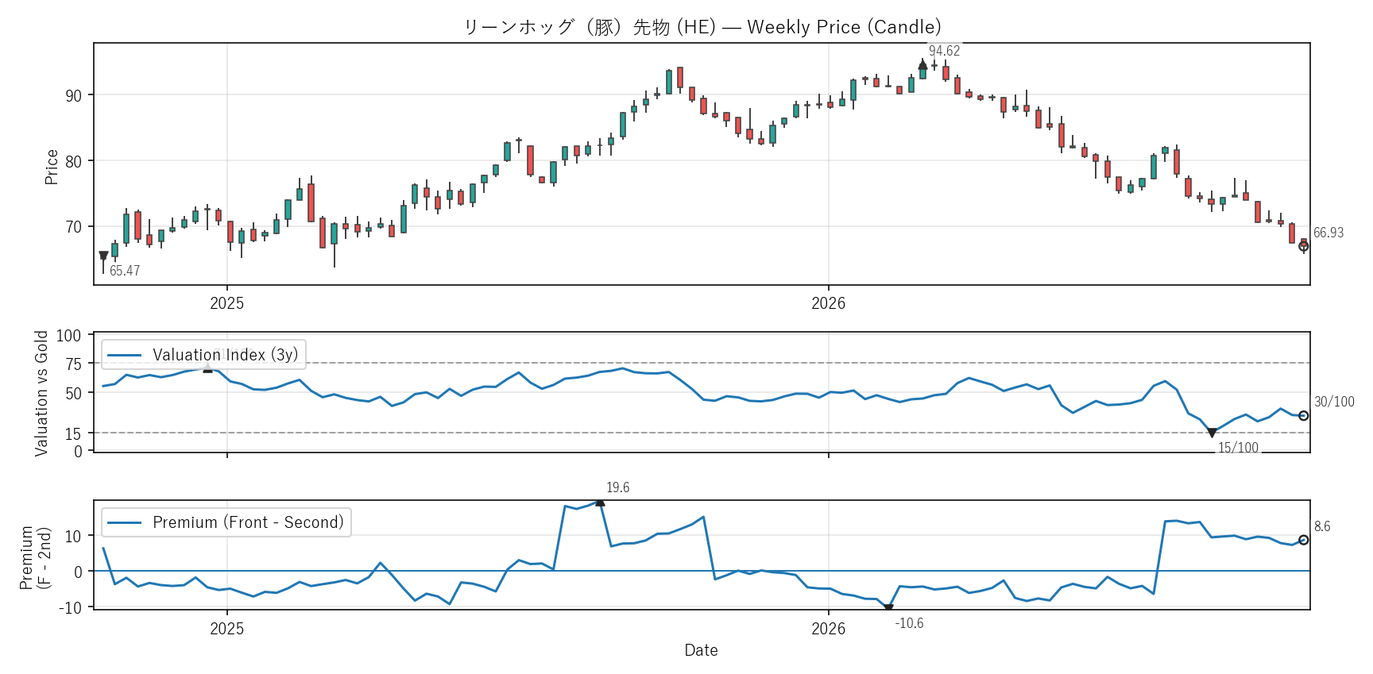Click the 75 tick on the valuation axis
Screen dimensions: 1373x674
[73, 364]
